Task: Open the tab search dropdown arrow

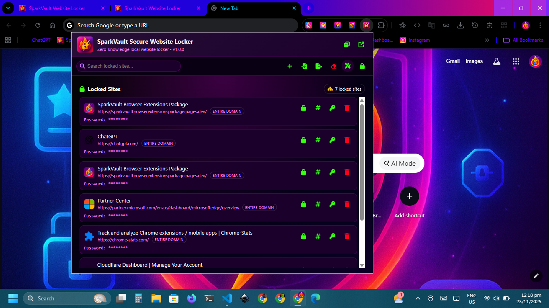Action: point(8,8)
